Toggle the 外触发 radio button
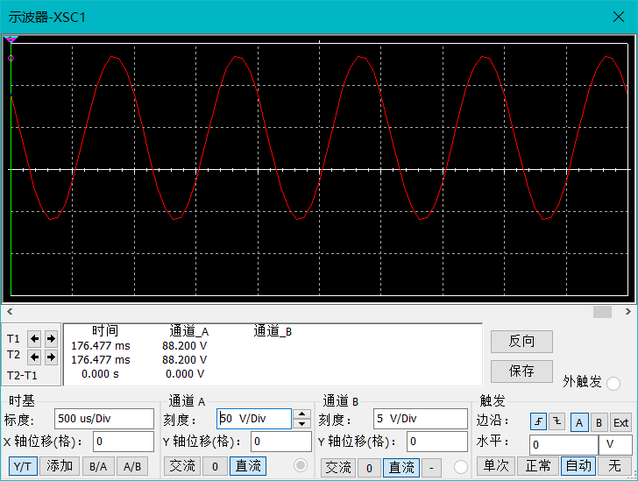Screen dimensions: 638x481 coord(613,384)
